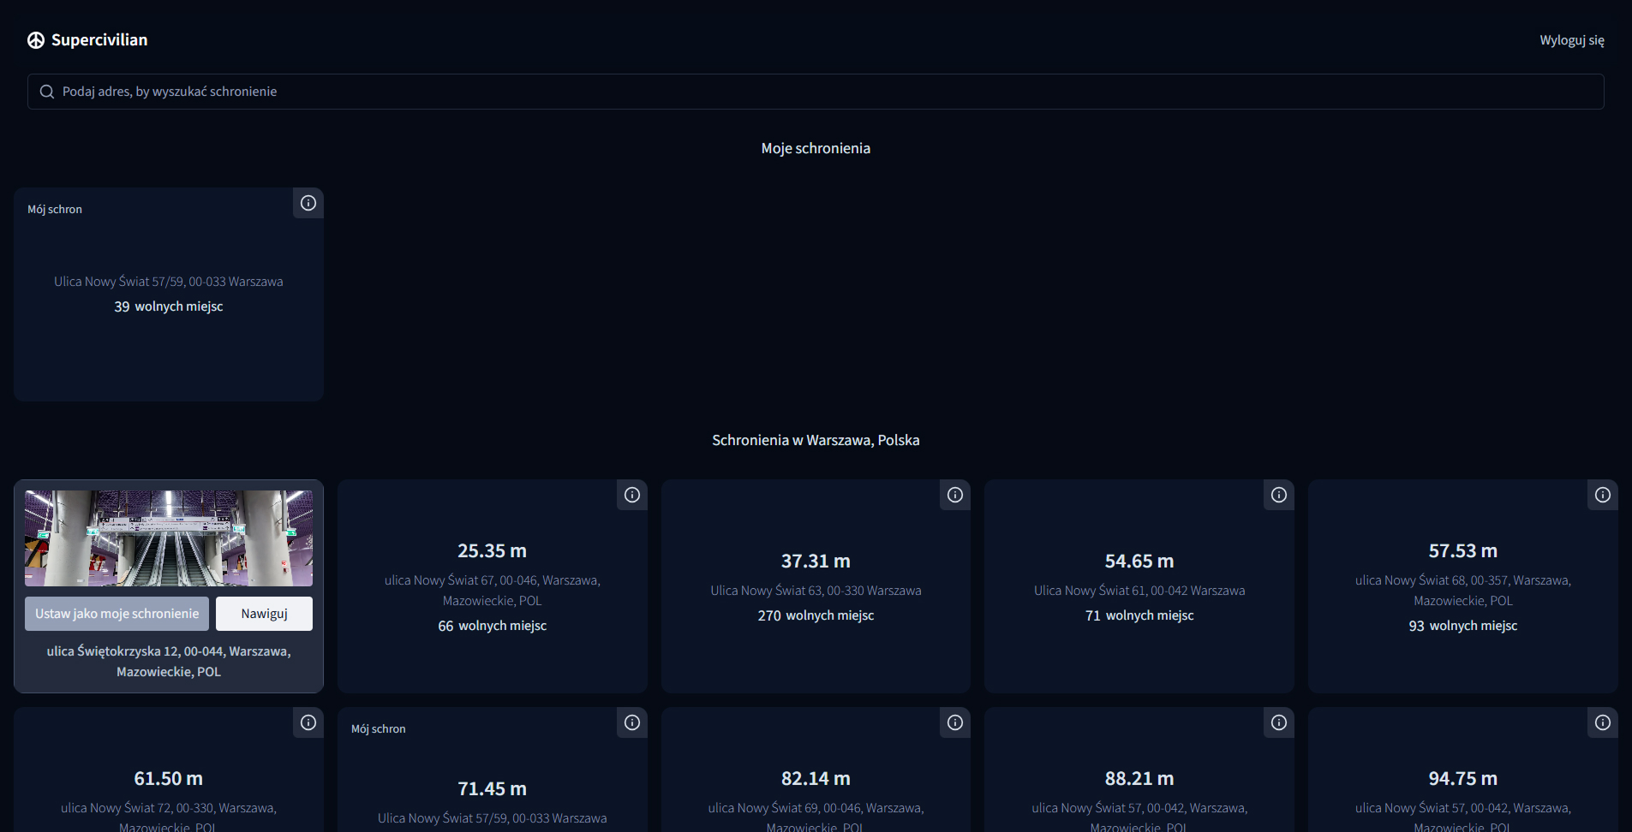This screenshot has width=1632, height=832.
Task: Select the 57.53 m distance heading
Action: point(1463,551)
